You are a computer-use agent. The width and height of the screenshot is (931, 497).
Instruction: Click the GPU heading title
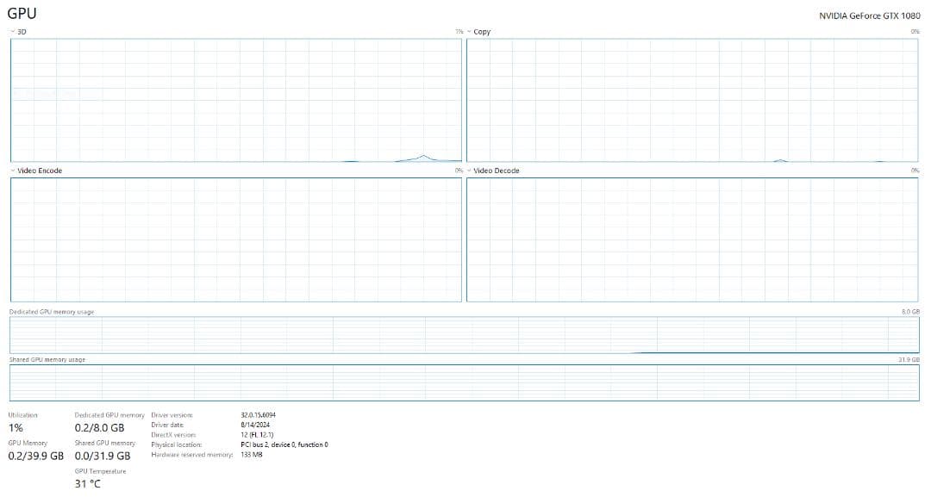(22, 14)
